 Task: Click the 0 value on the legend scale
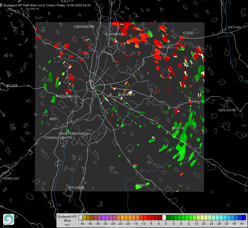click(166, 224)
